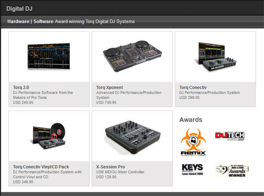264x196 pixels.
Task: Open the Hardware filter link
Action: pyautogui.click(x=18, y=22)
